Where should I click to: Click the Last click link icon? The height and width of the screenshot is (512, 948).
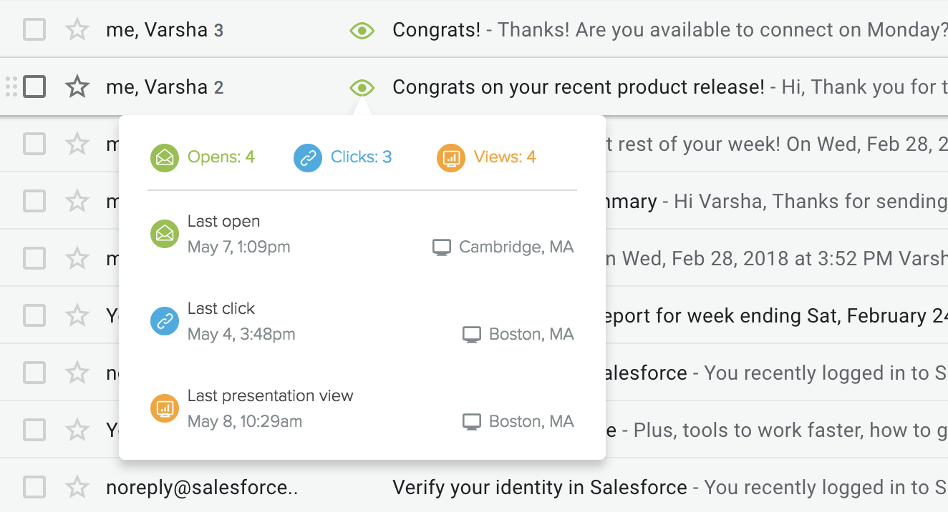(x=165, y=322)
